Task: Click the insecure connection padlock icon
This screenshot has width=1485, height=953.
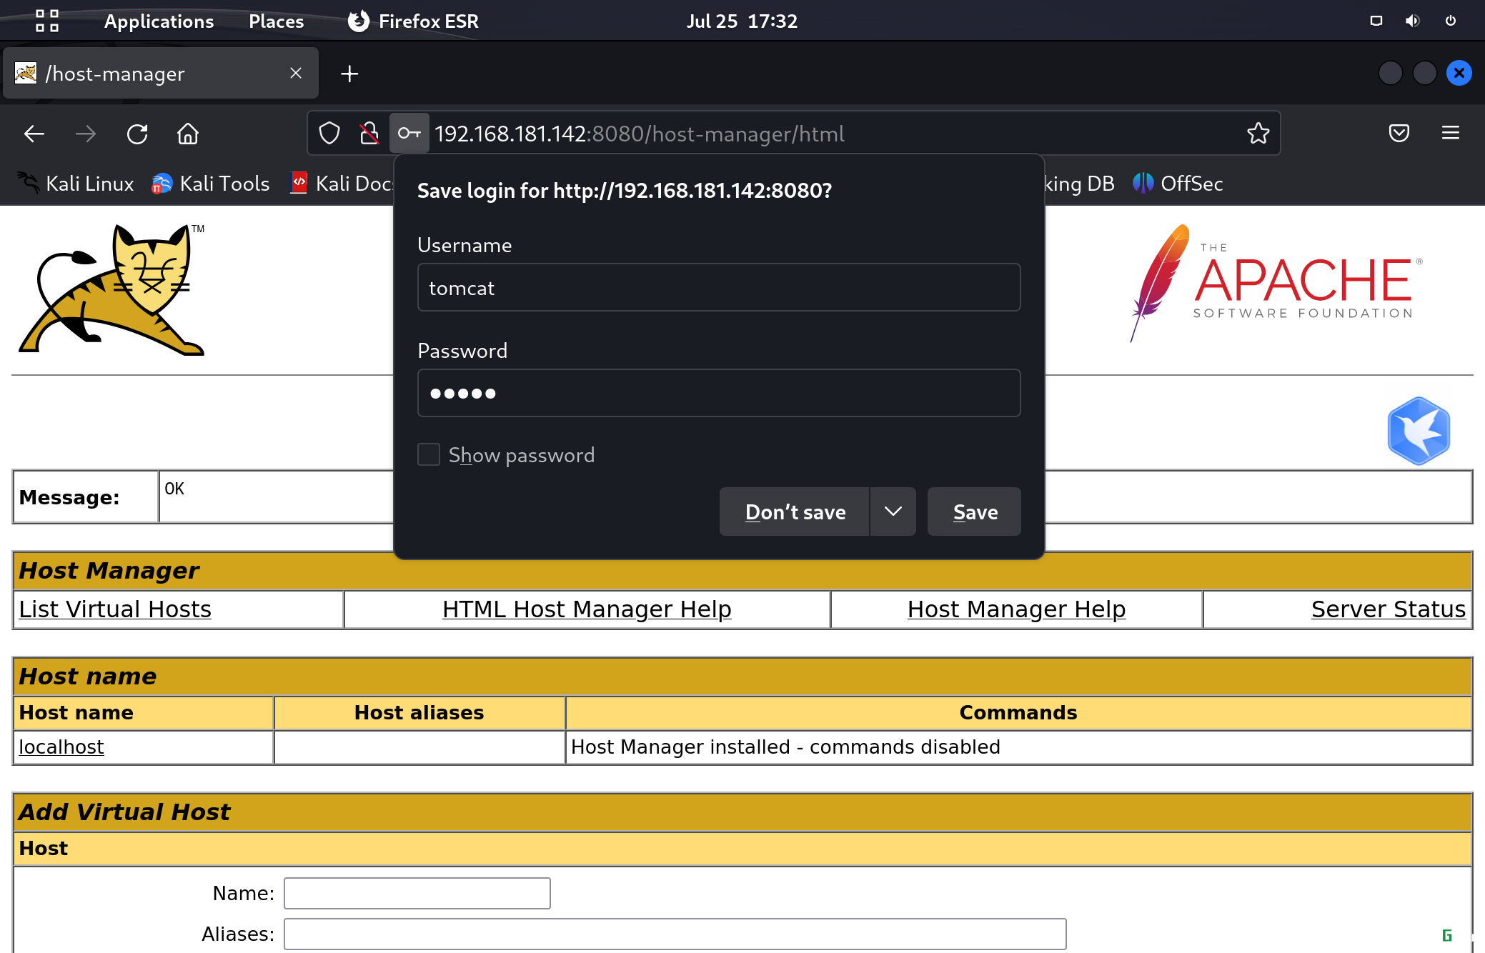Action: click(369, 134)
